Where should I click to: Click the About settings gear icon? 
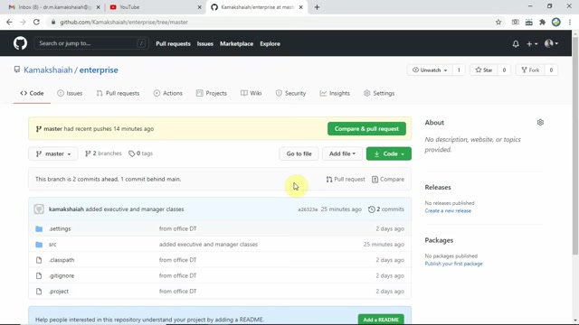point(540,123)
